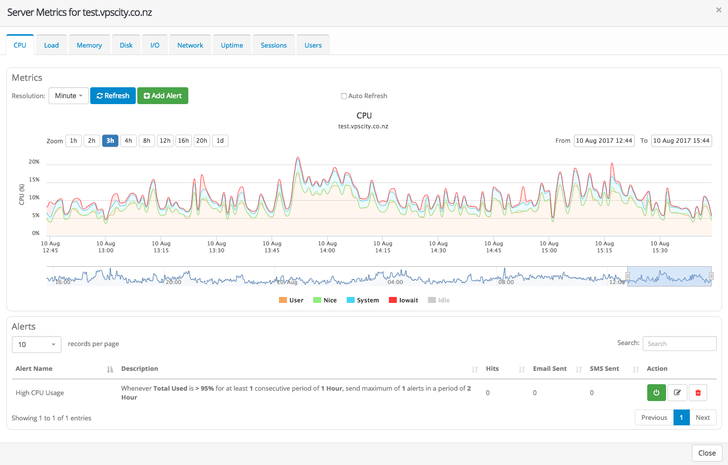Click the red trash delete icon
Screen dimensions: 728x465
(x=698, y=393)
